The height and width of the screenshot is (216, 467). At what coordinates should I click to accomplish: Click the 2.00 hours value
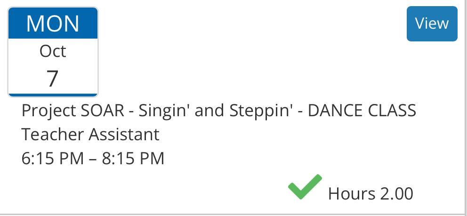(396, 193)
